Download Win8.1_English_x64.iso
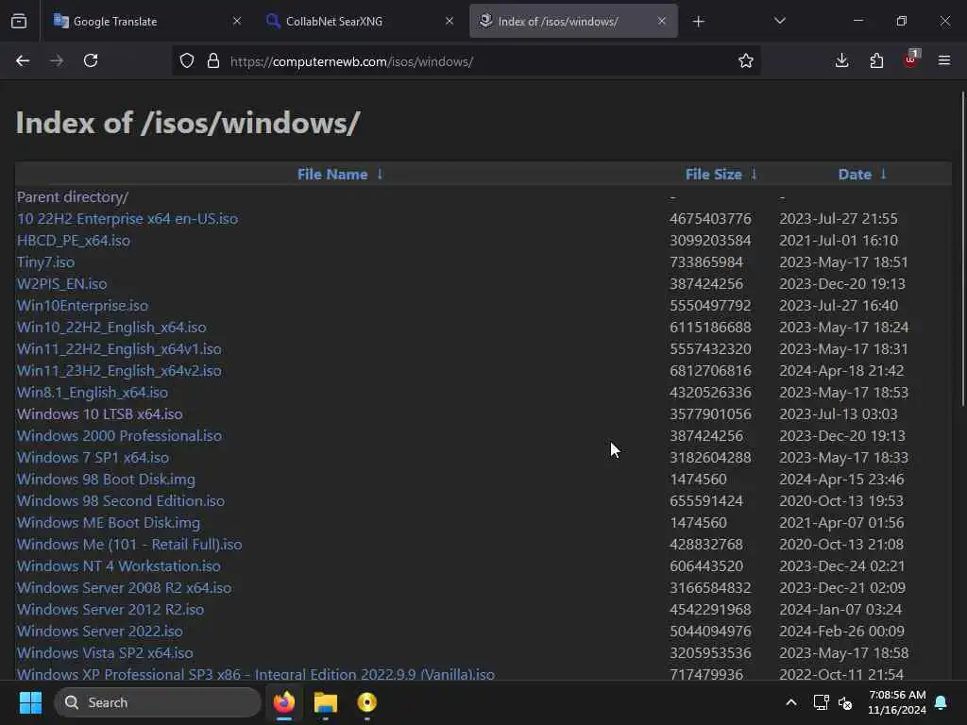The image size is (967, 725). coord(93,392)
